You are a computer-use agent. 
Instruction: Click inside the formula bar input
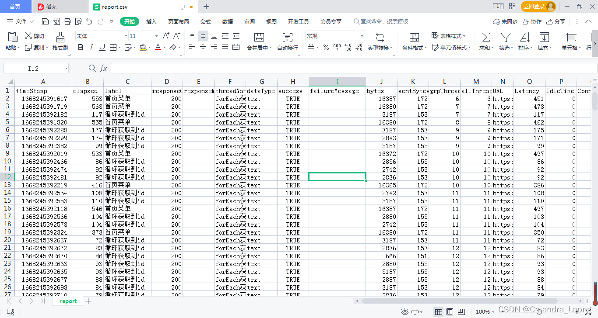coord(354,68)
